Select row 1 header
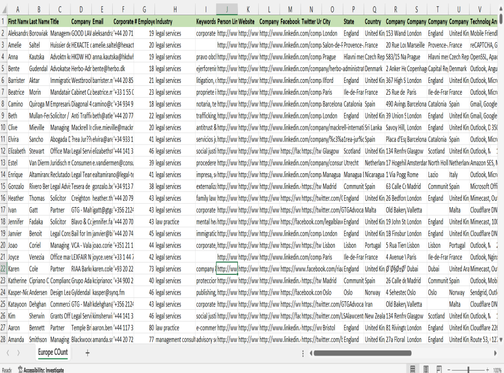 coord(3,21)
